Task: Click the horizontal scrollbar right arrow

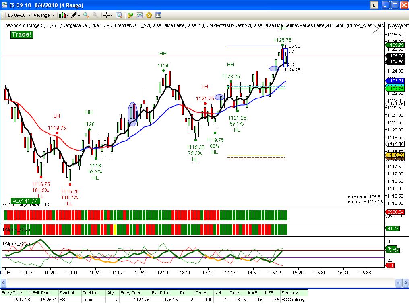Action: click(x=406, y=282)
